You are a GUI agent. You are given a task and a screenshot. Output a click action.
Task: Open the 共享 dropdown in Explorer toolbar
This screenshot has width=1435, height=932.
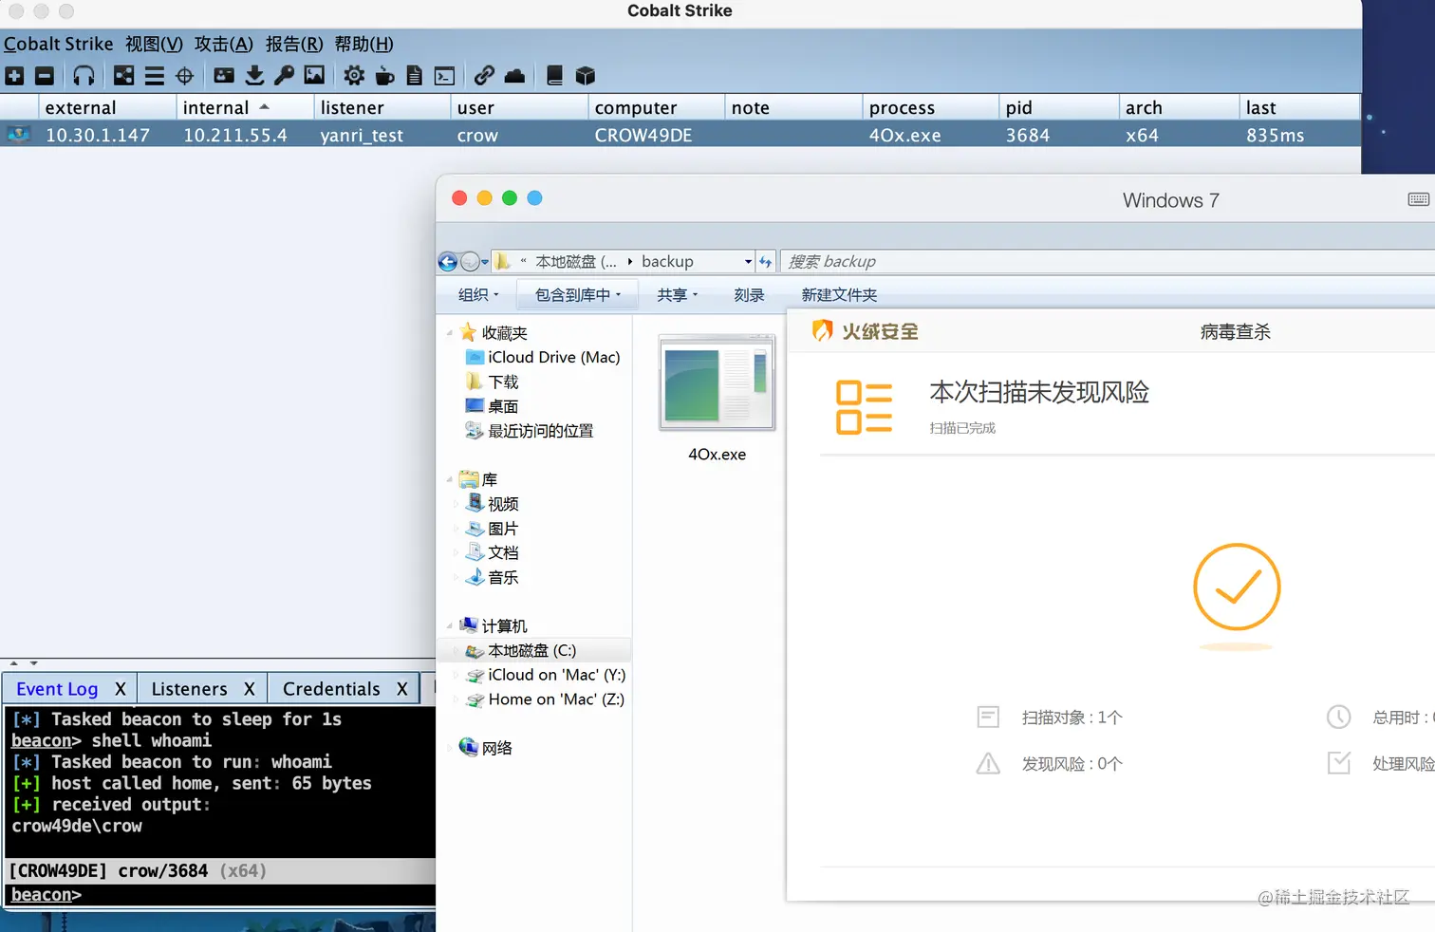(x=678, y=295)
